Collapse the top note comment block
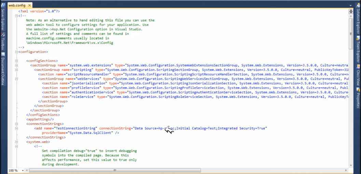Viewport: 361px width, 174px height. (16, 16)
